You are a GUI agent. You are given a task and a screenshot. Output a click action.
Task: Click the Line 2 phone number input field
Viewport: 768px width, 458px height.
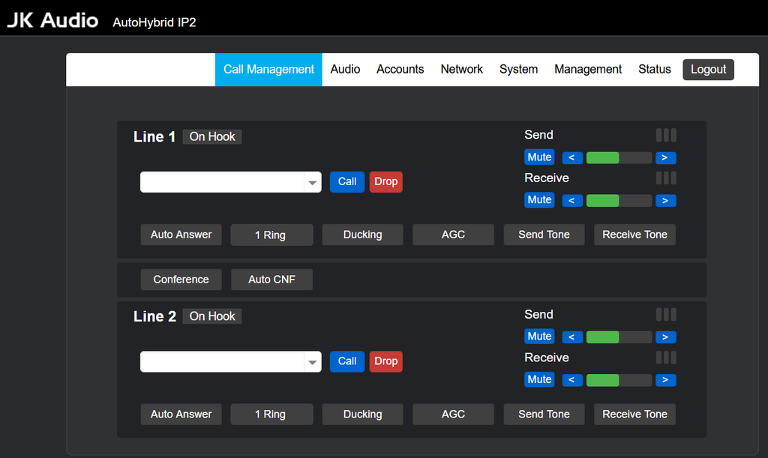(x=221, y=362)
